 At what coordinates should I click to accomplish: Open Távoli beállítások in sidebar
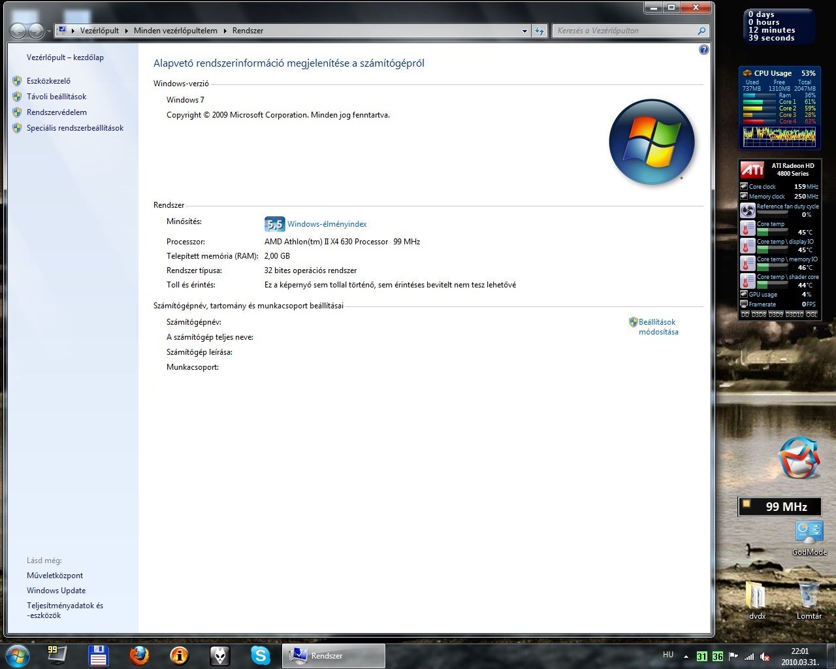coord(56,97)
